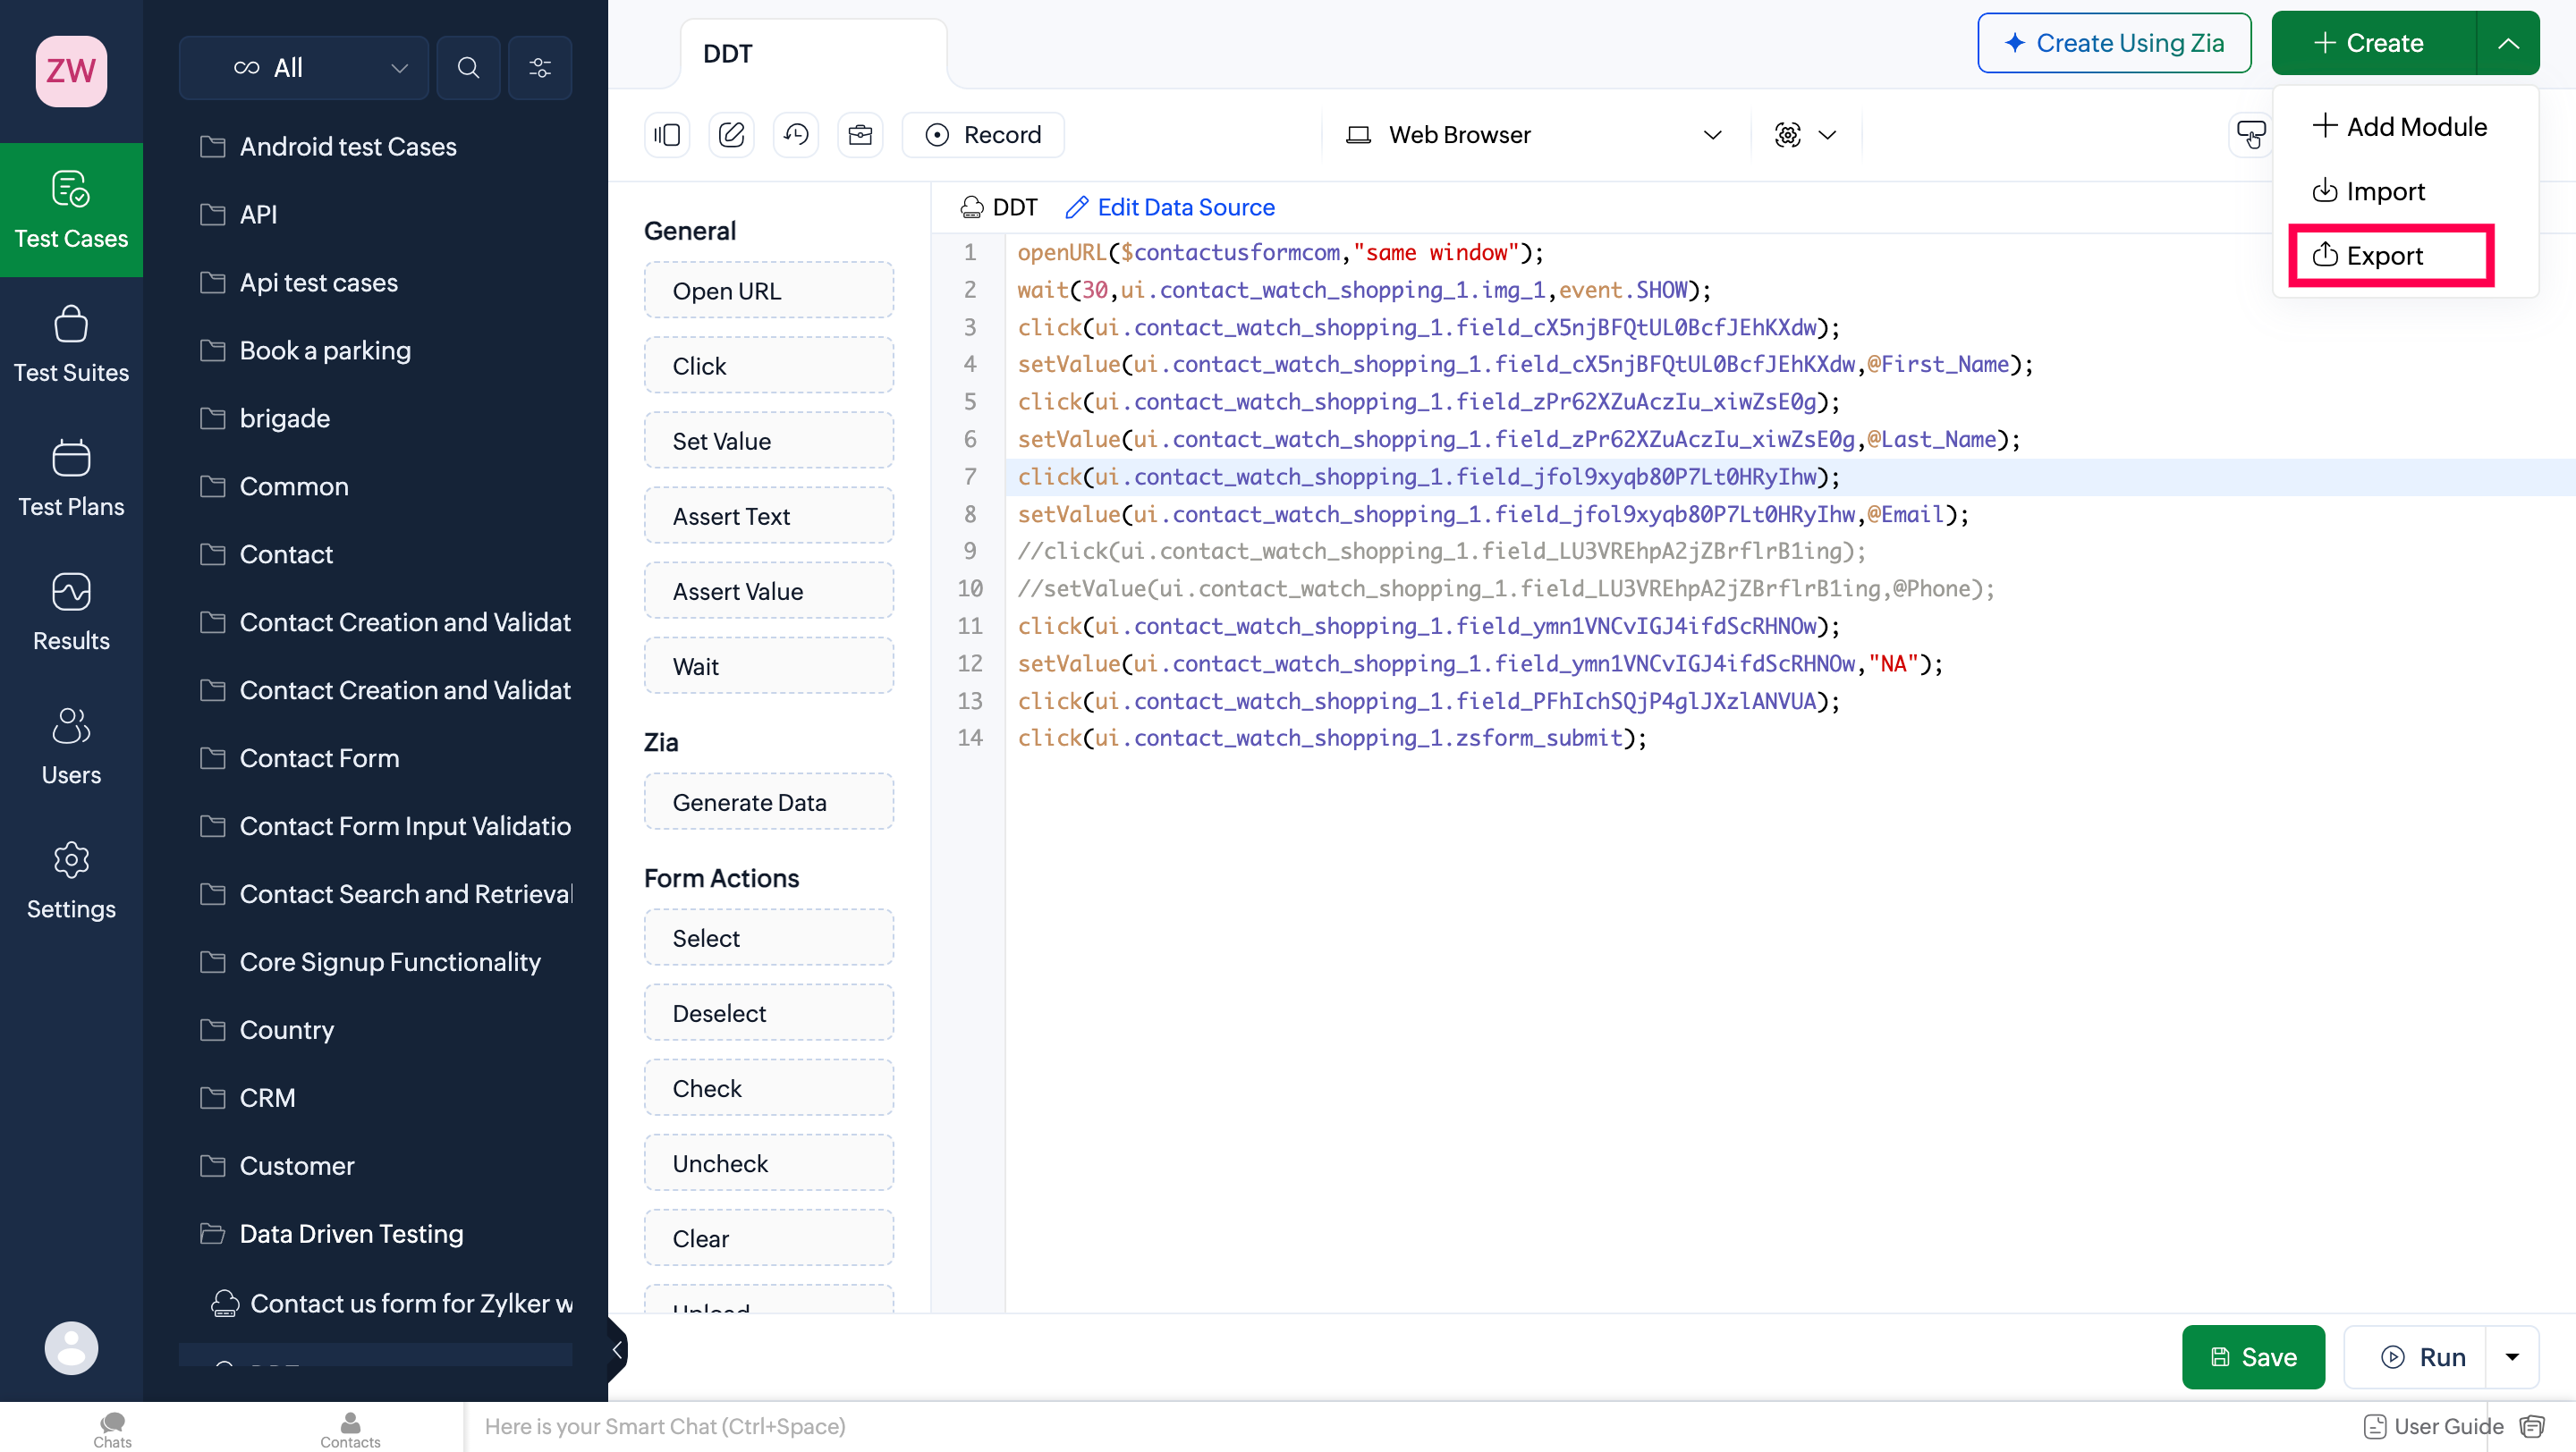Click the icon right of User Guide
Viewport: 2576px width, 1452px height.
point(2532,1426)
